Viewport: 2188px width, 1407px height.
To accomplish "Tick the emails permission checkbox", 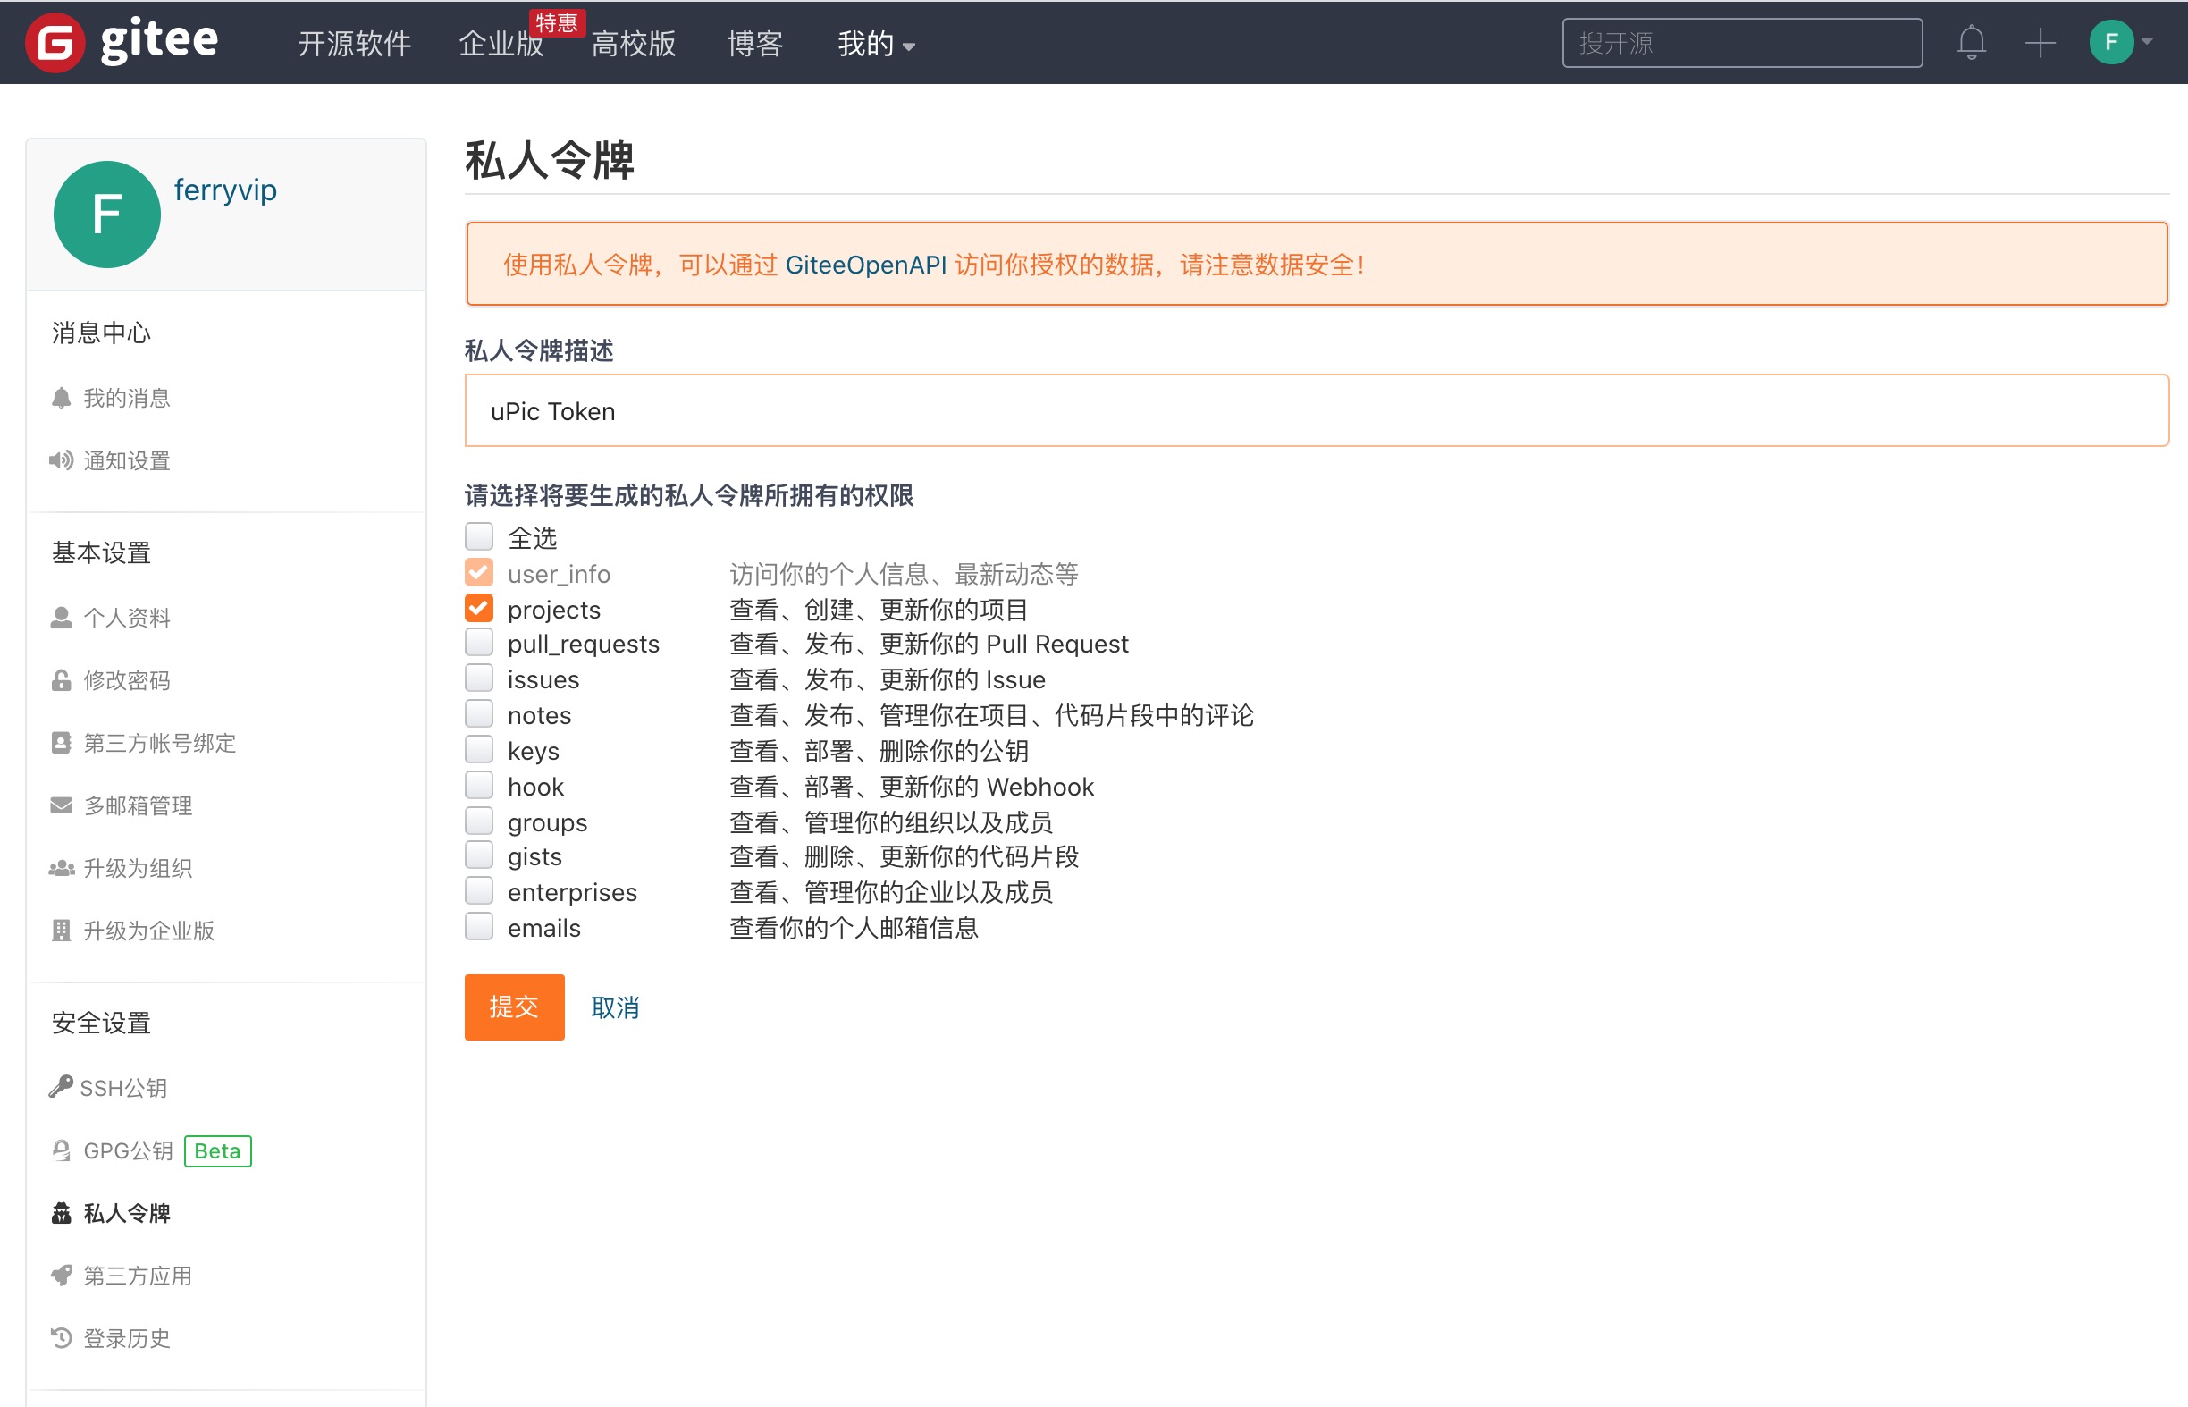I will point(479,926).
